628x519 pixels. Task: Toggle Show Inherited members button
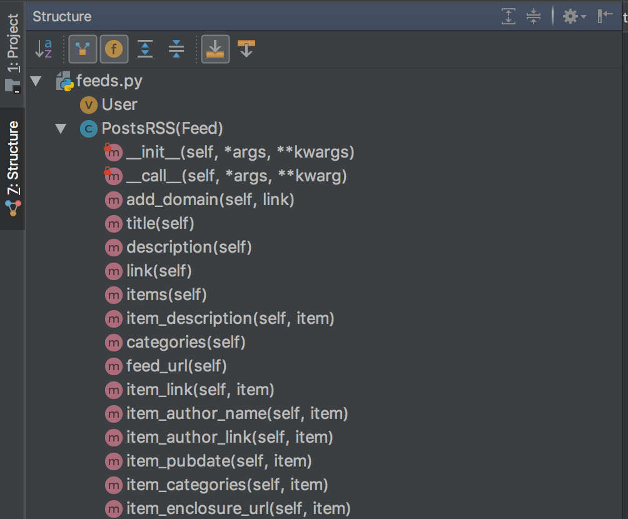83,49
